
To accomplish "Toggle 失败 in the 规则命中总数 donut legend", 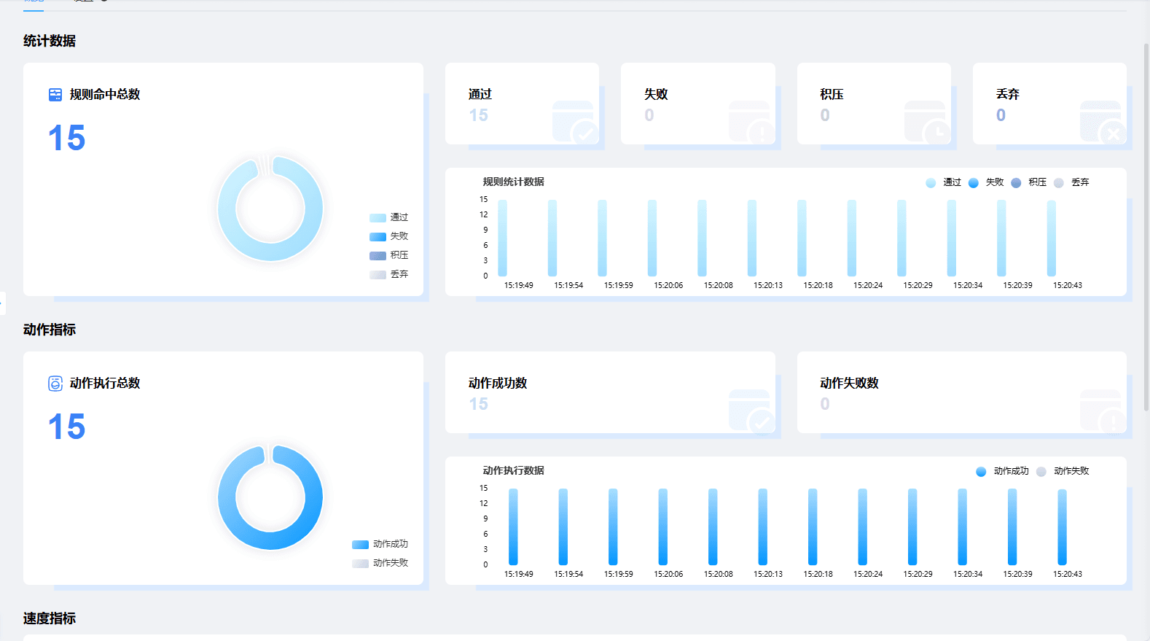I will pyautogui.click(x=388, y=236).
